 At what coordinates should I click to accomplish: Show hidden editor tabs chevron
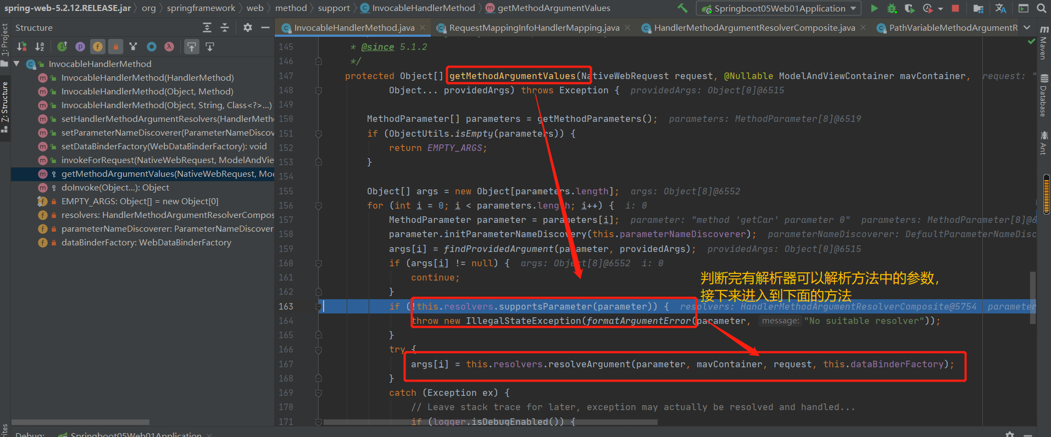1027,27
